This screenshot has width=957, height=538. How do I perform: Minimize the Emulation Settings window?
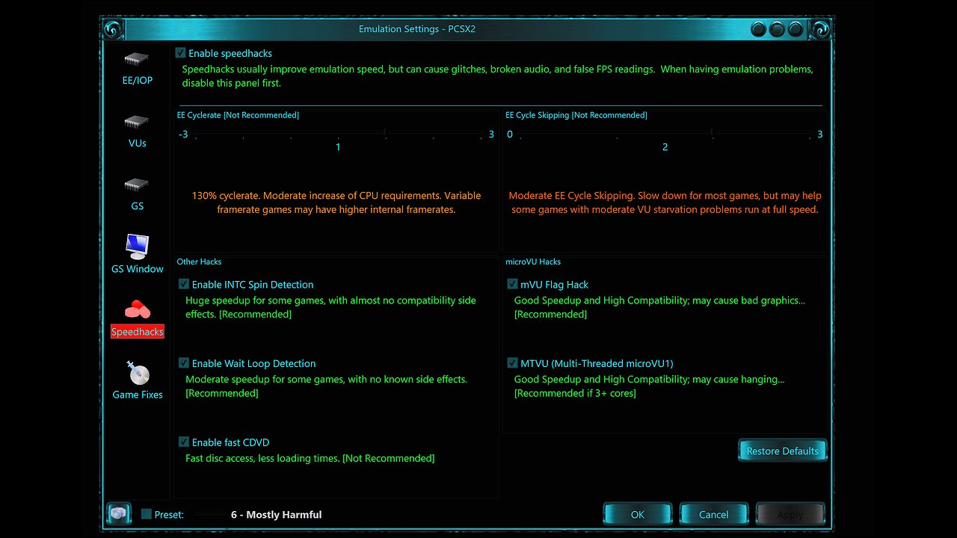(759, 29)
